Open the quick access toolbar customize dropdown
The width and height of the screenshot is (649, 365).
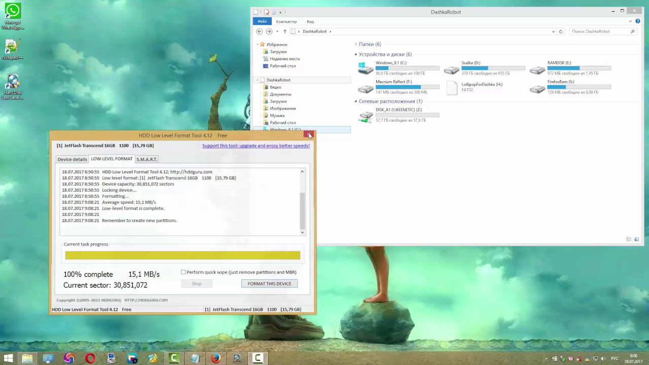tap(280, 13)
